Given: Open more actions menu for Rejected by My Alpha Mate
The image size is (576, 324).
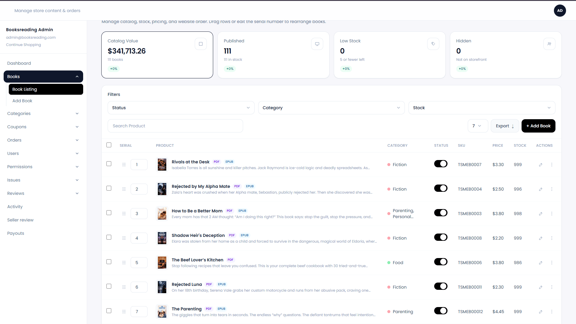Looking at the screenshot, I should [552, 189].
